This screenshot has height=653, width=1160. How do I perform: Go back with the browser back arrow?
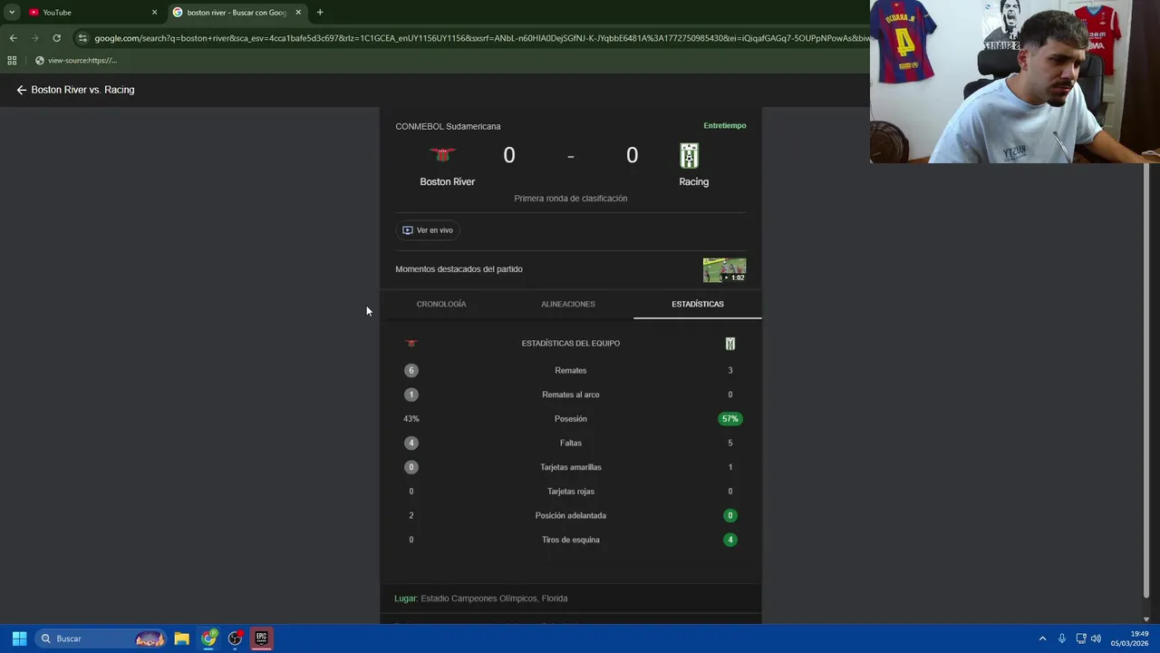point(13,38)
